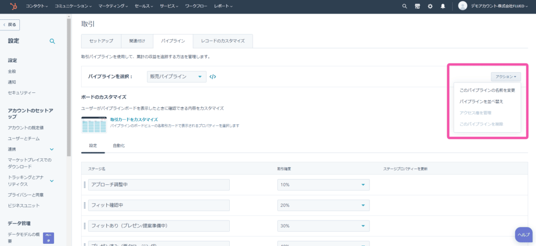Edit the アプローチ調整中 stage name field
This screenshot has height=246, width=536.
(x=159, y=185)
